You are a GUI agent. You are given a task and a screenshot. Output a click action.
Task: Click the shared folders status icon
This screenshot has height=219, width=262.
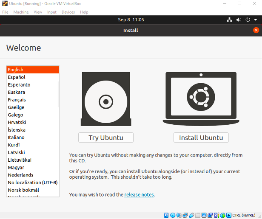tap(198, 215)
